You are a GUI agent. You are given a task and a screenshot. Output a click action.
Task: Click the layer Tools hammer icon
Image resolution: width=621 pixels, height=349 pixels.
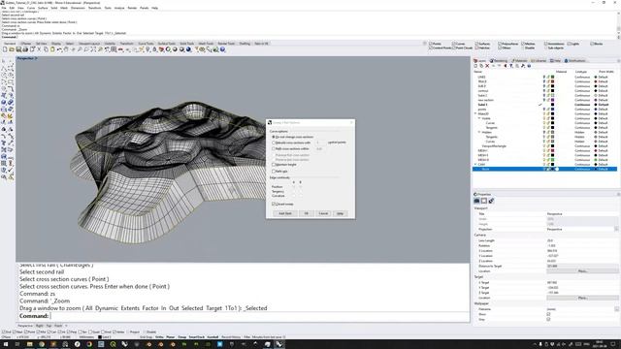coord(523,66)
